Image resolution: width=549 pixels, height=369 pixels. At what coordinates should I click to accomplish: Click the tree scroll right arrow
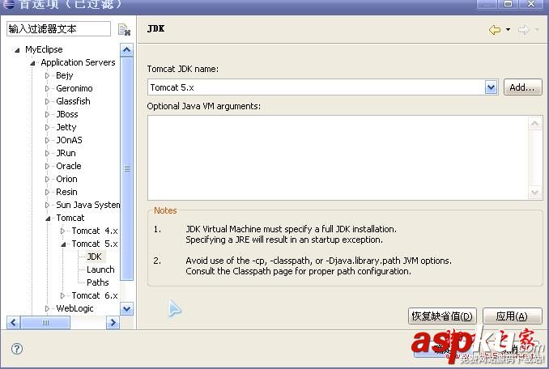click(x=113, y=323)
